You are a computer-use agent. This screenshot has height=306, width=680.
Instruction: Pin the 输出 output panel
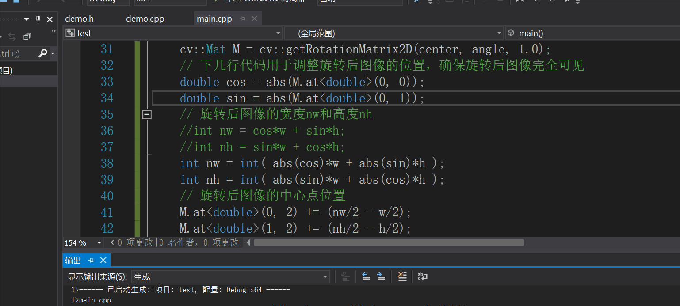pyautogui.click(x=91, y=260)
